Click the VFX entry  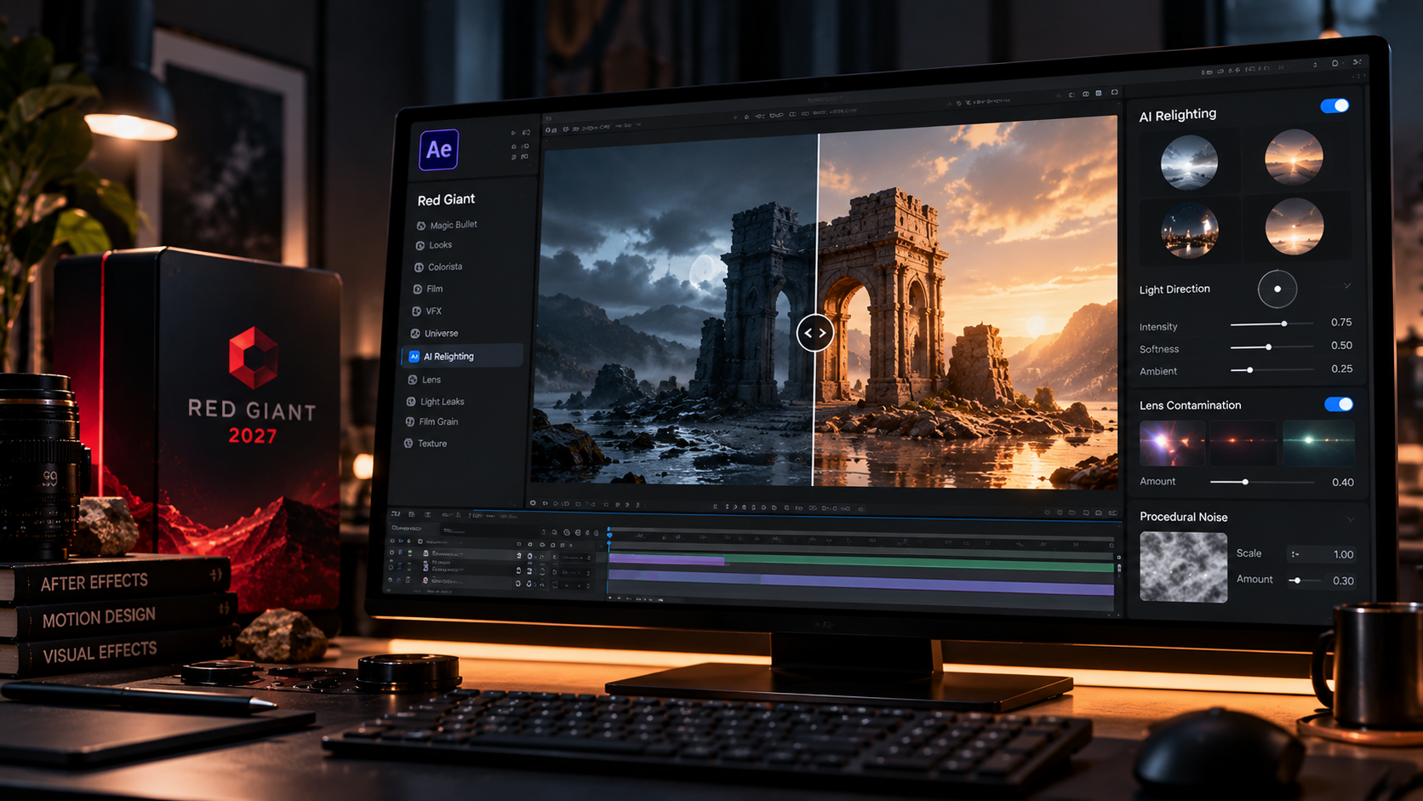[x=434, y=312]
